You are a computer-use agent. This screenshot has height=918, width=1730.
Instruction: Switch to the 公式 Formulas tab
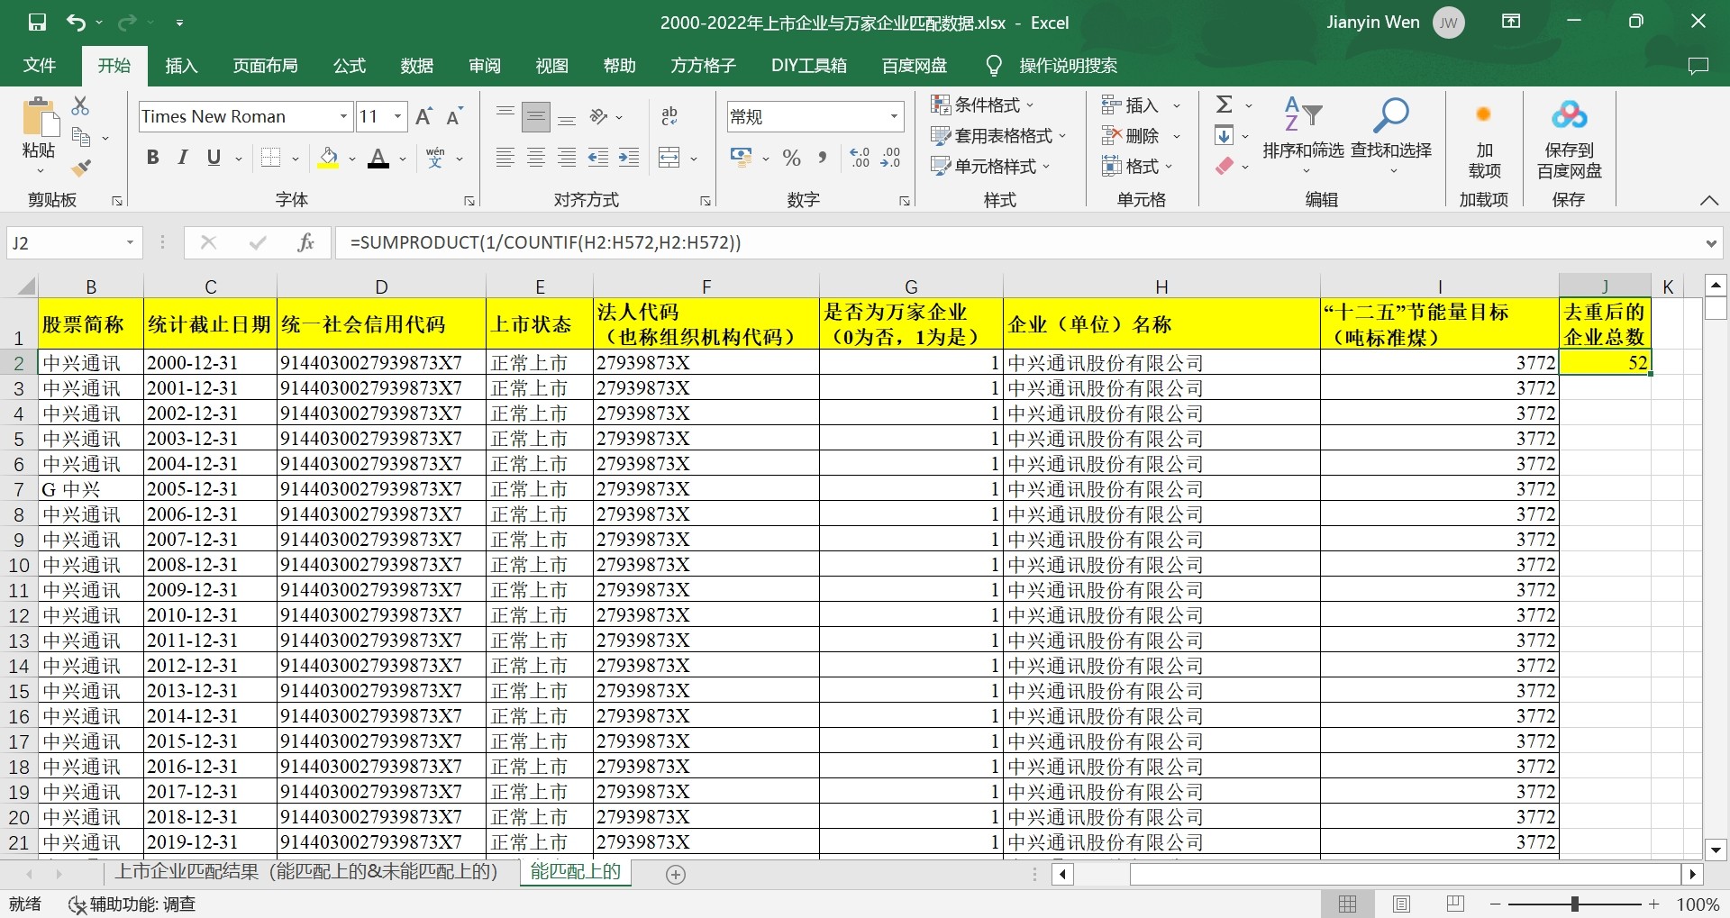(350, 66)
